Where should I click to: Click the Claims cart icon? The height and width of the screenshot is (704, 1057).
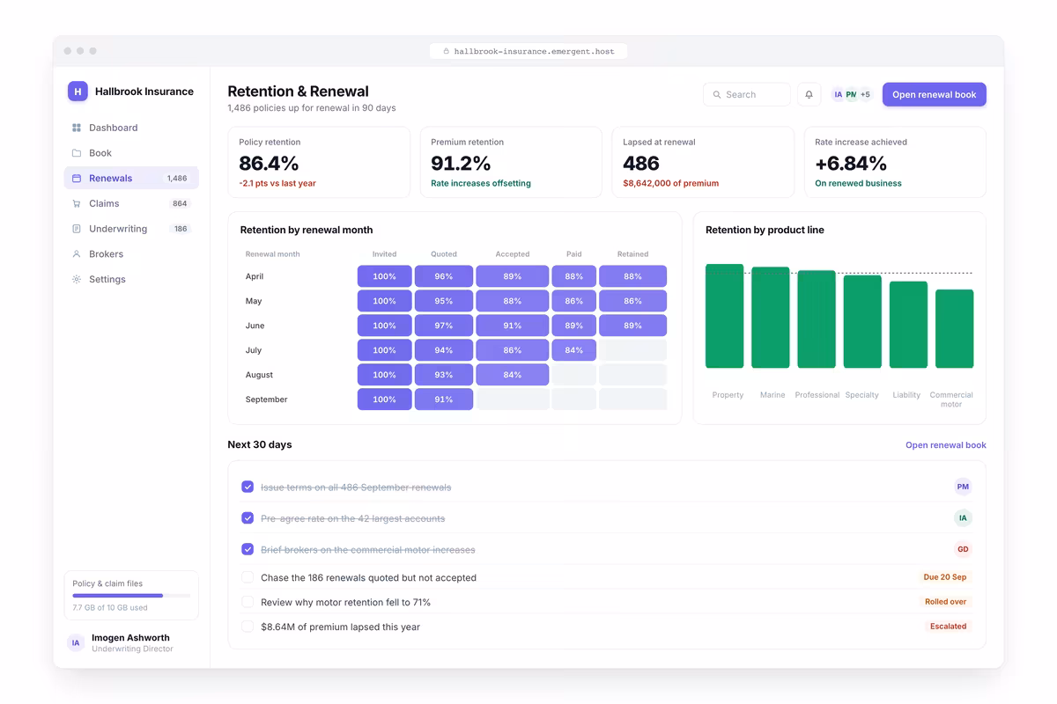[x=77, y=203]
